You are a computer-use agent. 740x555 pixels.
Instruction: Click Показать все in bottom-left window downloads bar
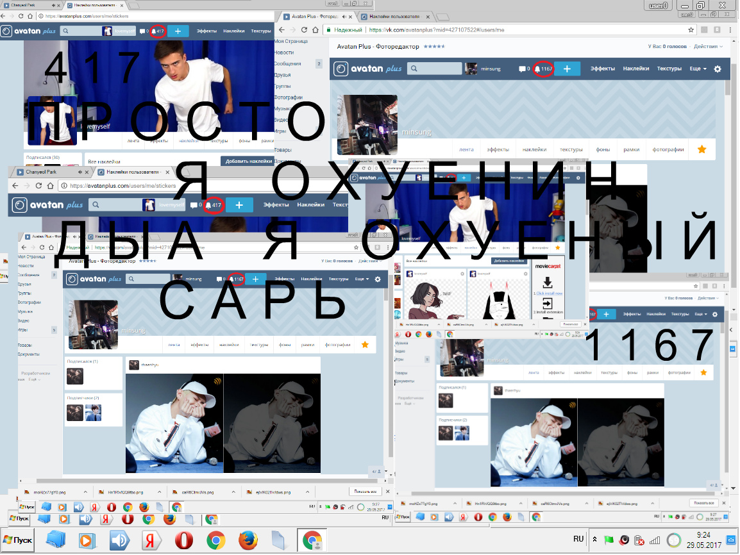[366, 492]
